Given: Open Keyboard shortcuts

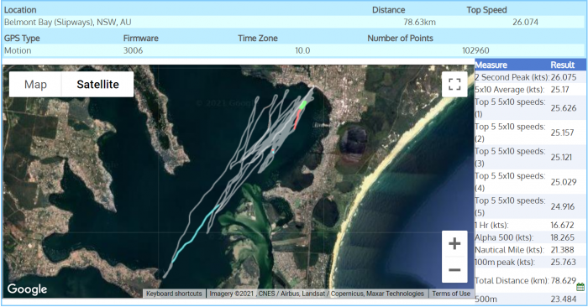Looking at the screenshot, I should (x=174, y=294).
